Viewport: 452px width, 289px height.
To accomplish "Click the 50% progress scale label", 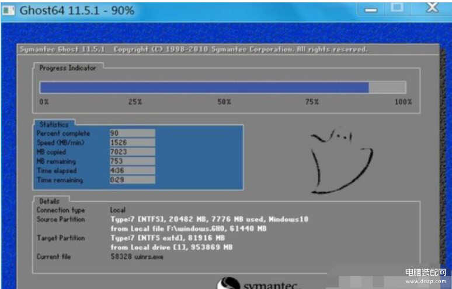I will 224,102.
